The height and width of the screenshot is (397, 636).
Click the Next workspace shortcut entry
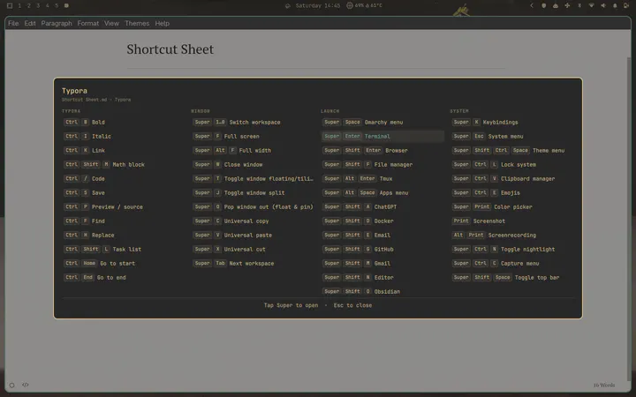(233, 263)
